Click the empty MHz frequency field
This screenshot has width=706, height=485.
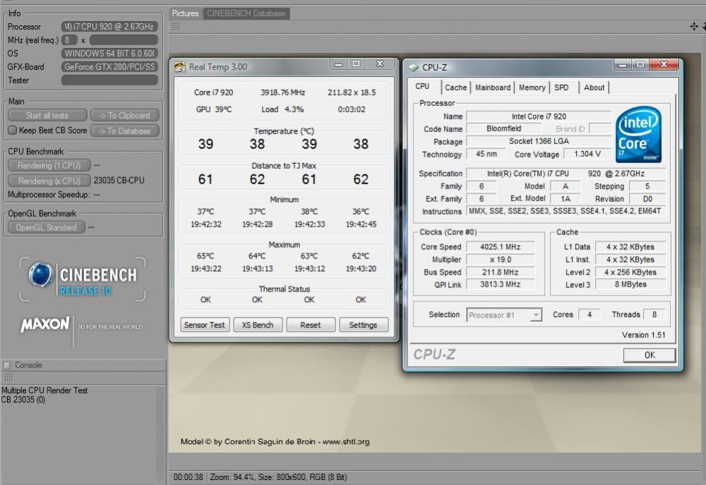[124, 40]
